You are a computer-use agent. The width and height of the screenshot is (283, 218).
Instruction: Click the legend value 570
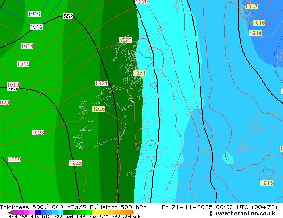(104, 216)
